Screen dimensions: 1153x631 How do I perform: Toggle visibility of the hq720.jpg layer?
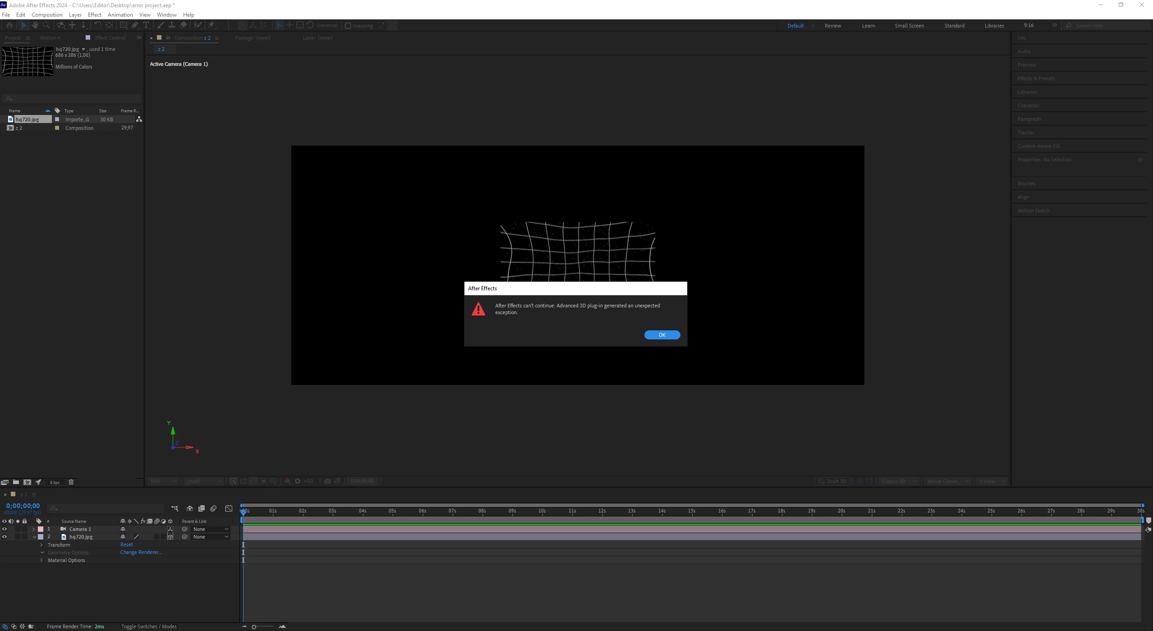(5, 537)
